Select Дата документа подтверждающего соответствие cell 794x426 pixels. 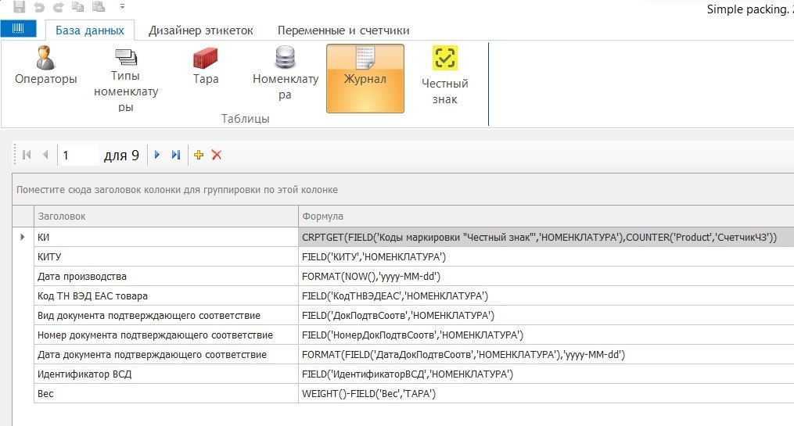pos(166,354)
